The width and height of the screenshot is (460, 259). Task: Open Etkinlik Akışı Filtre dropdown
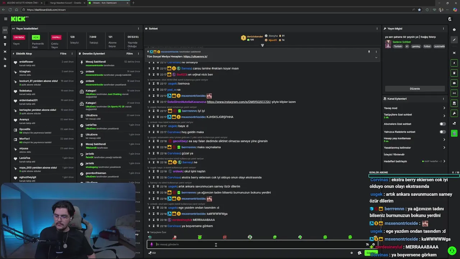tap(63, 54)
